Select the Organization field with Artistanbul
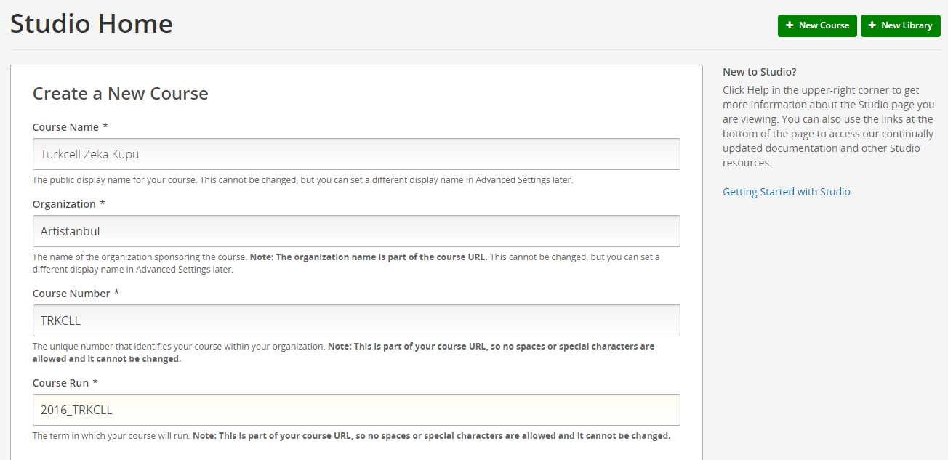This screenshot has height=460, width=948. 356,231
